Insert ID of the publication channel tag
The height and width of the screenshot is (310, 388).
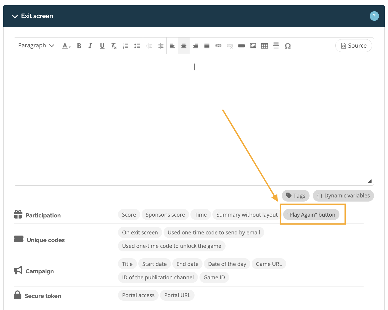(x=158, y=277)
